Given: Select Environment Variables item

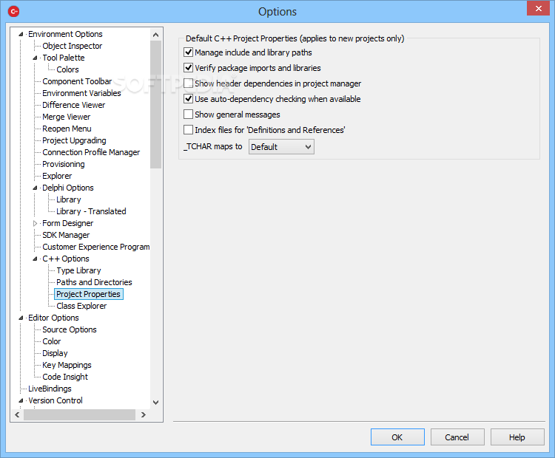Looking at the screenshot, I should pos(81,93).
